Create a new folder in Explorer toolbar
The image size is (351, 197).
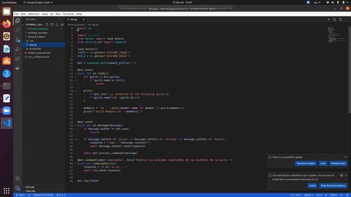(52, 25)
